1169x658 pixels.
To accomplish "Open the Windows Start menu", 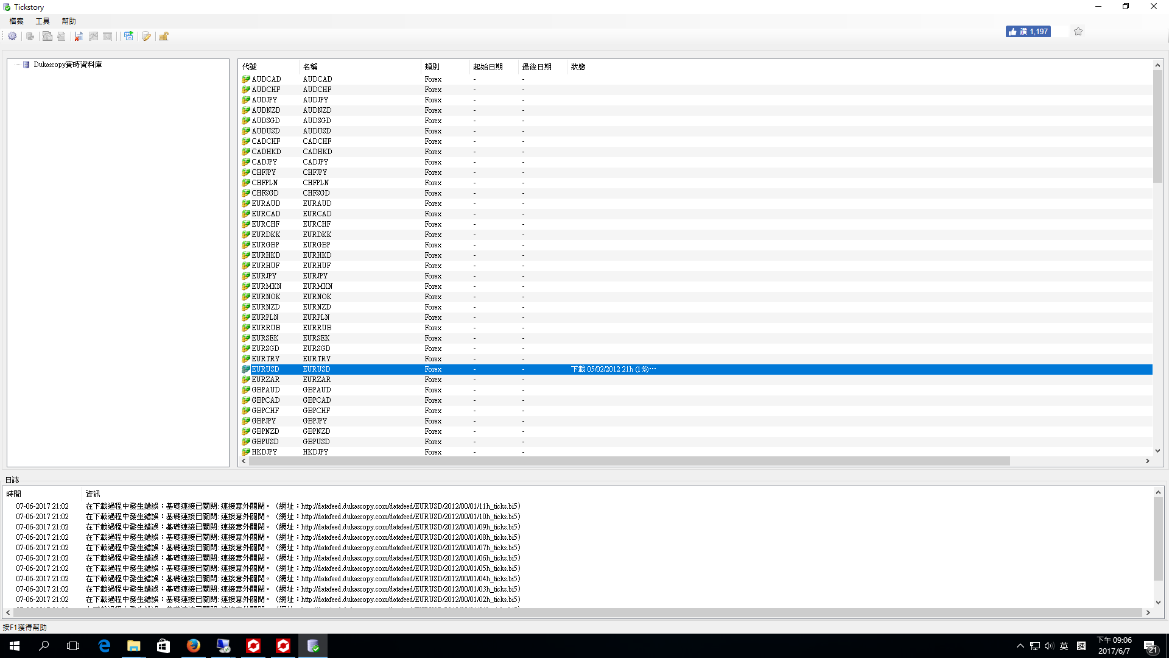I will pos(15,646).
